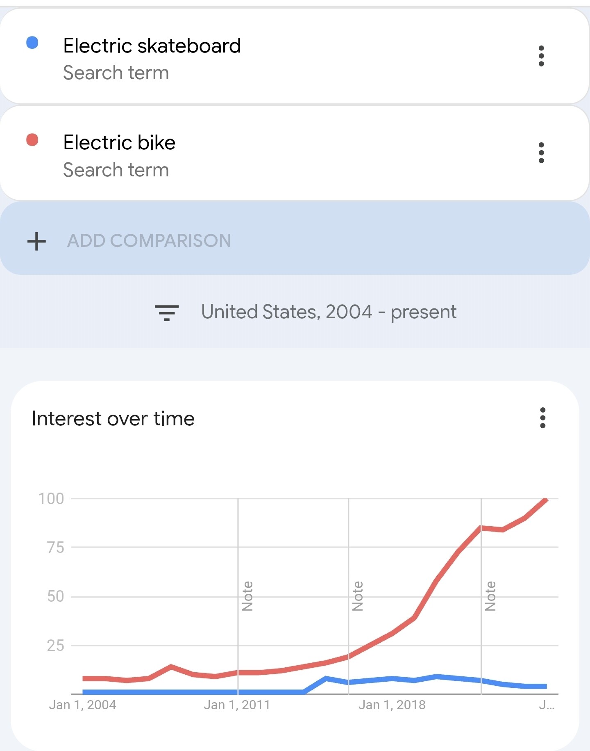Edit the Electric skateboard search term
Viewport: 590px width, 751px height.
[152, 46]
